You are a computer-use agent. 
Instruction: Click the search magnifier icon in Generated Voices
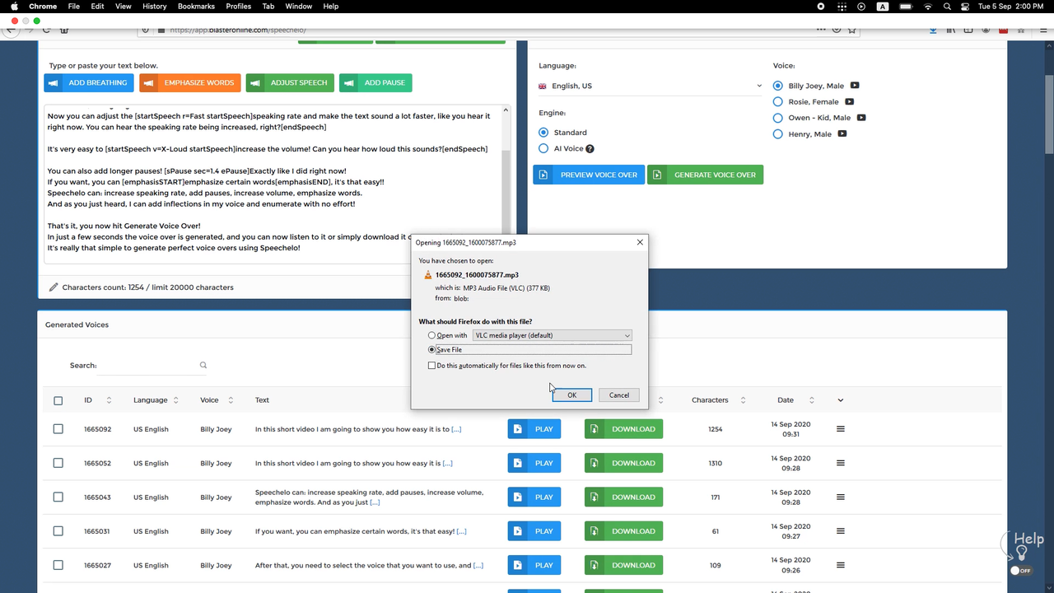[x=203, y=366]
